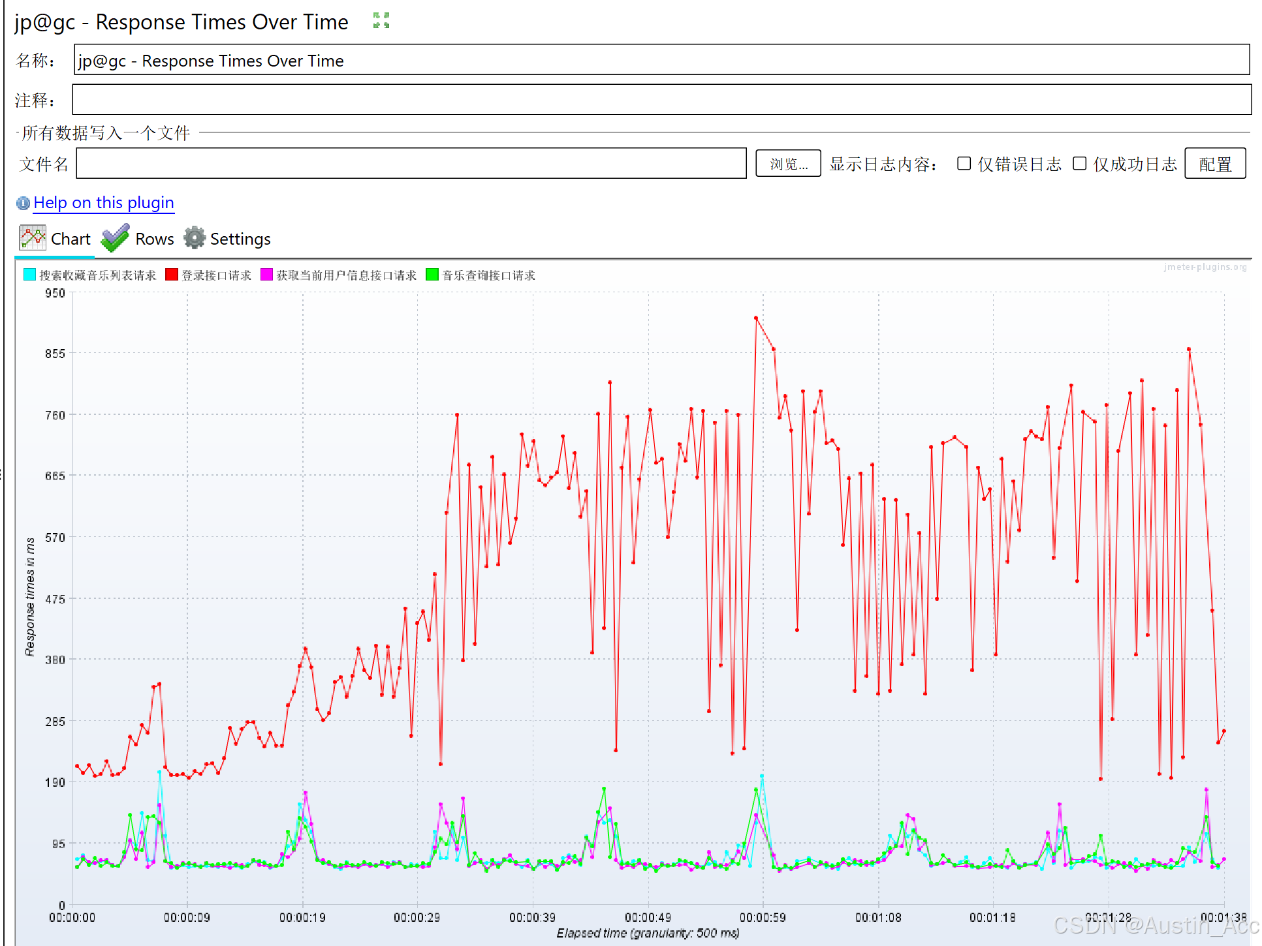Switch to the Rows tab
The height and width of the screenshot is (946, 1262).
point(154,239)
